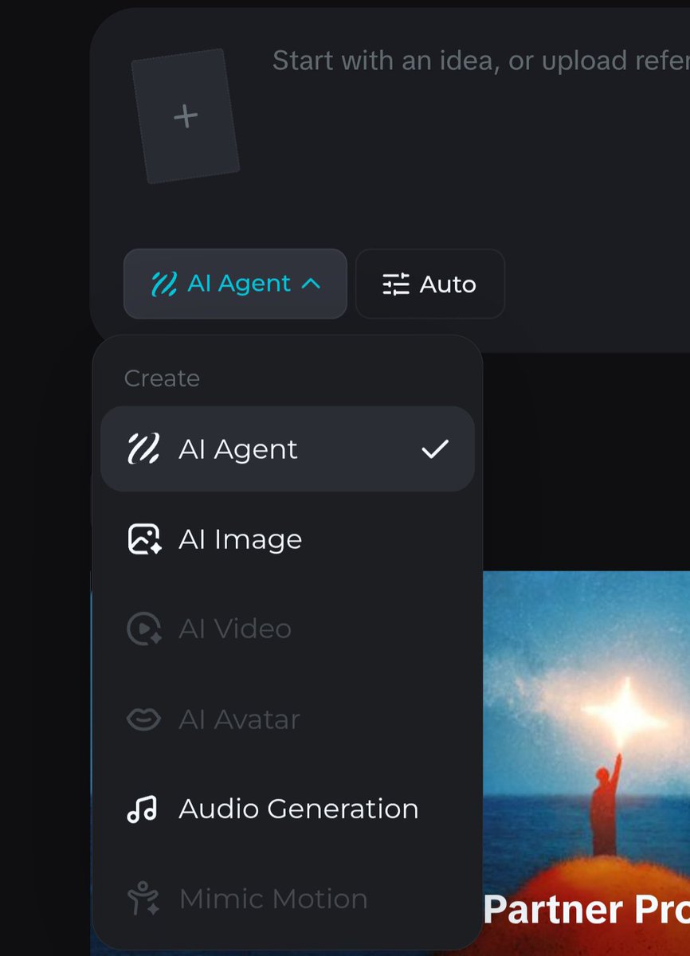Screen dimensions: 690x956
Task: Click the AI Avatar lips icon
Action: click(x=144, y=719)
